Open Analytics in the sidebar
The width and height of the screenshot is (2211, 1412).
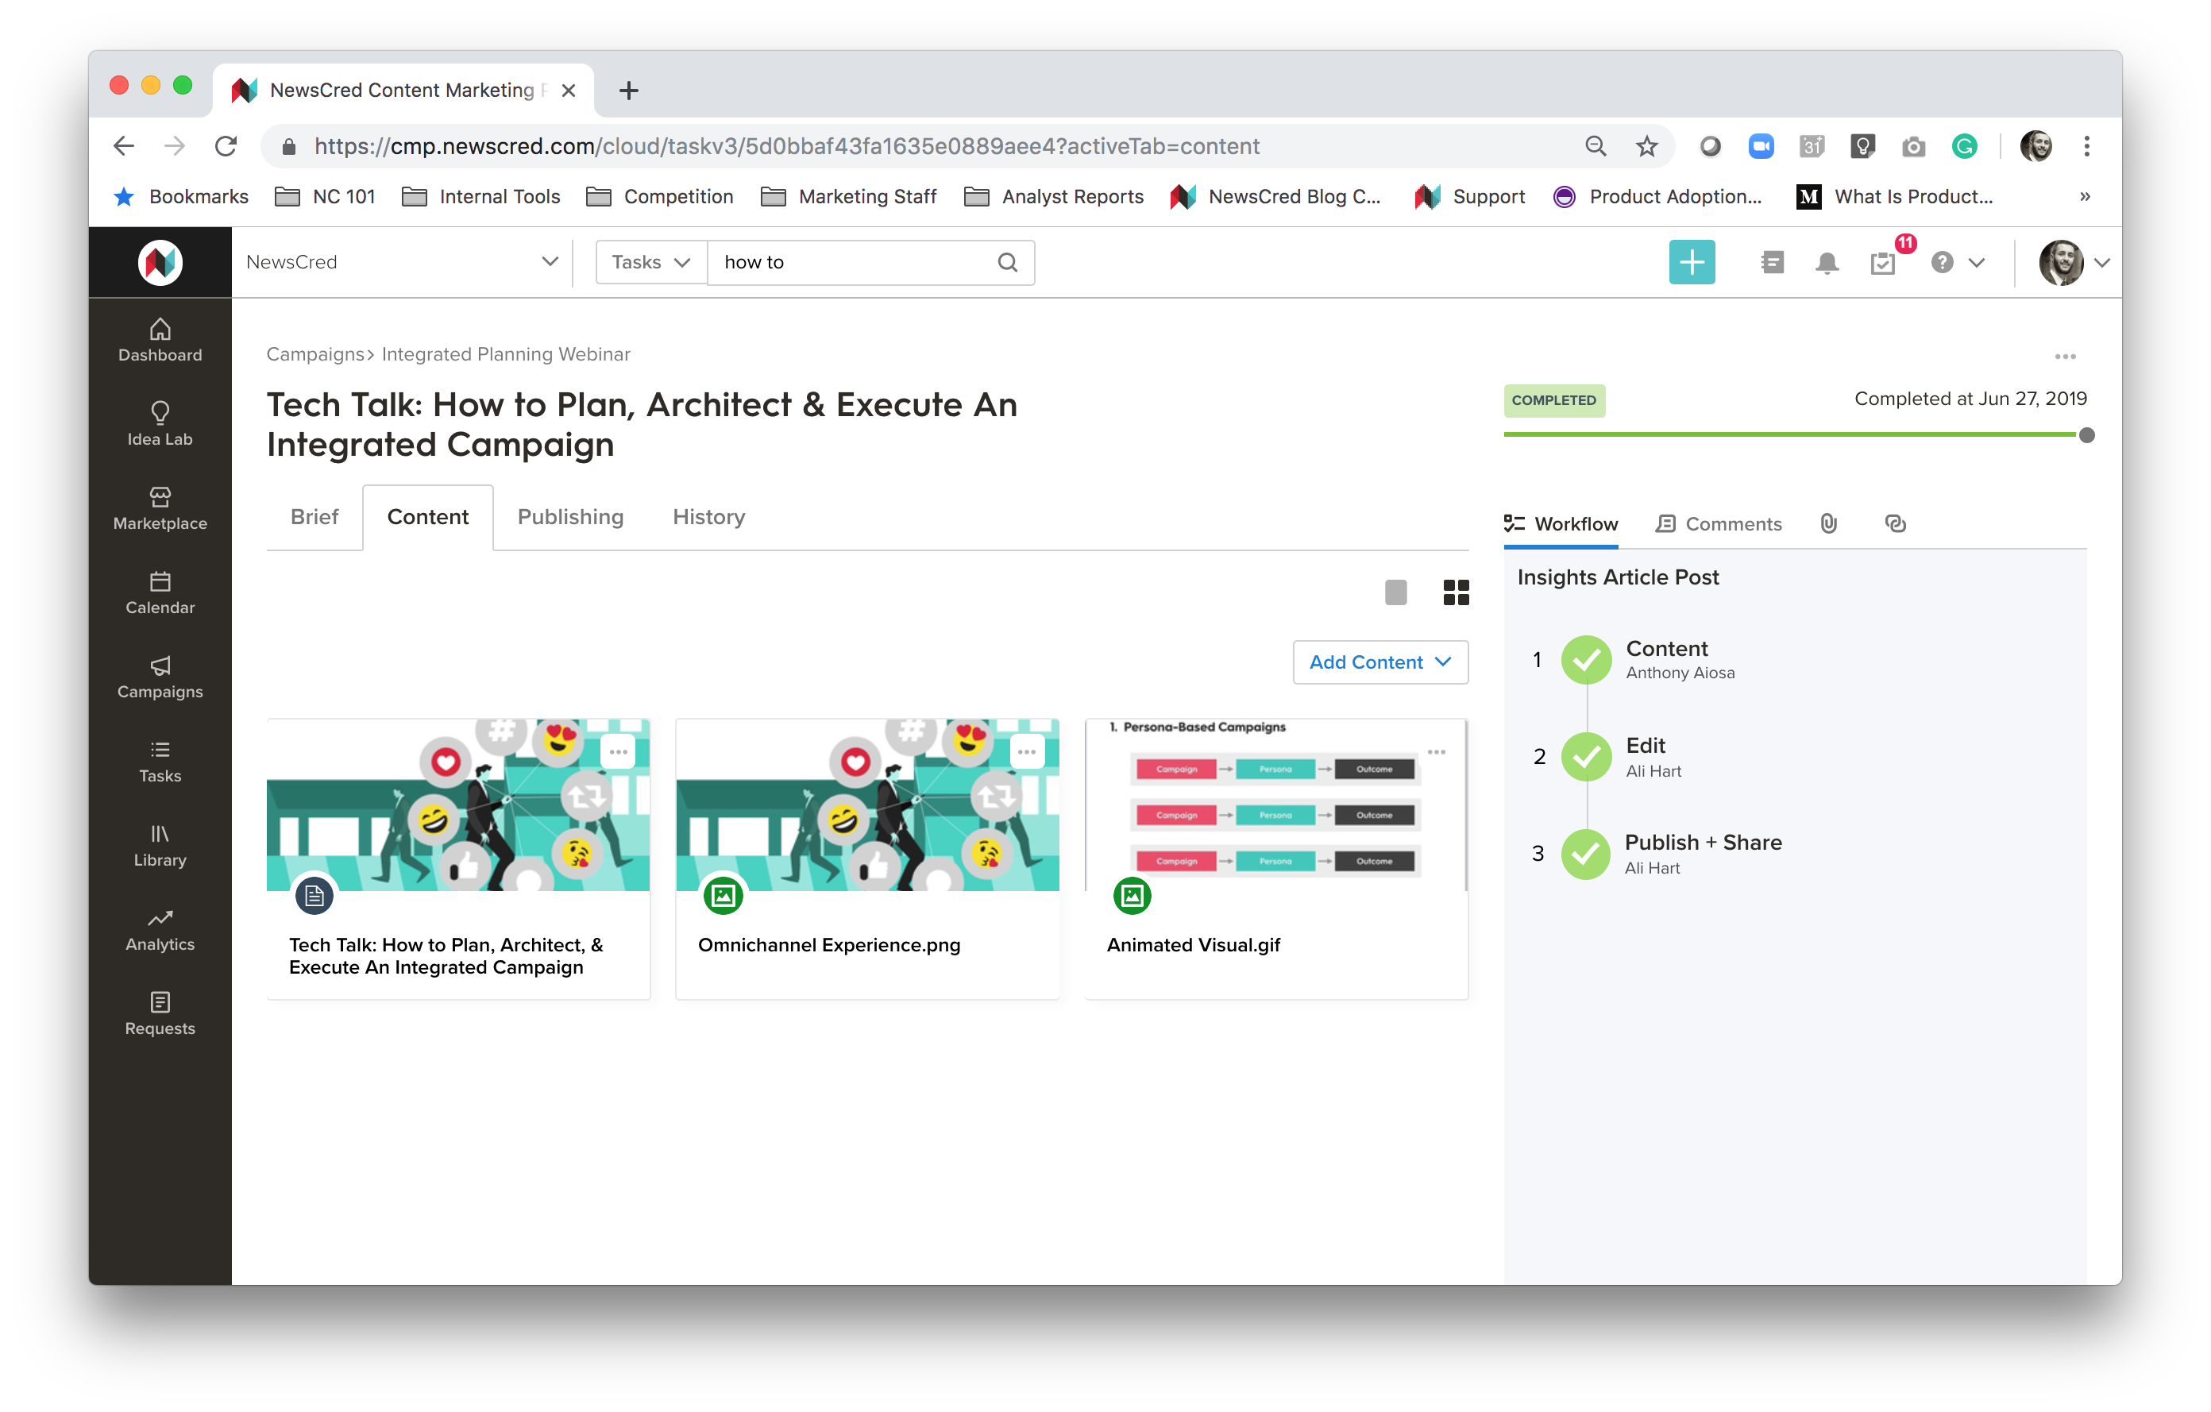[160, 929]
